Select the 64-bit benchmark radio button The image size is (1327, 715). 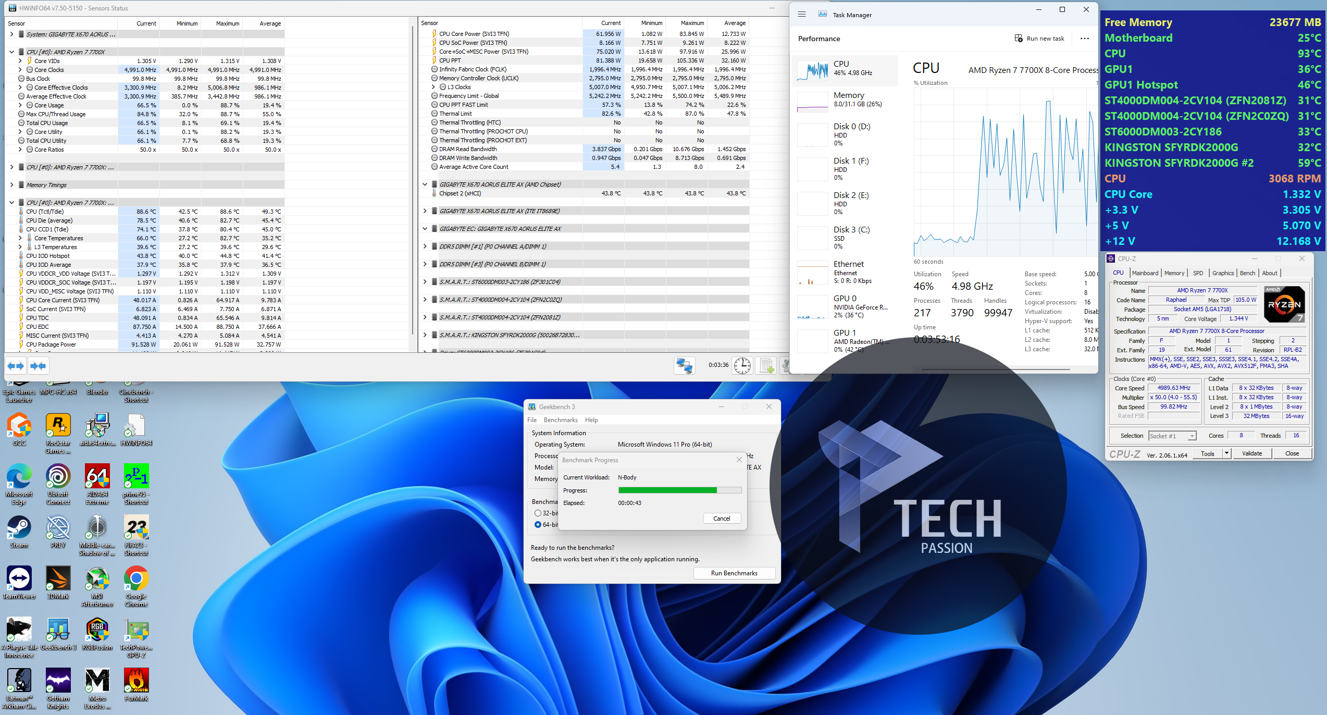coord(538,525)
